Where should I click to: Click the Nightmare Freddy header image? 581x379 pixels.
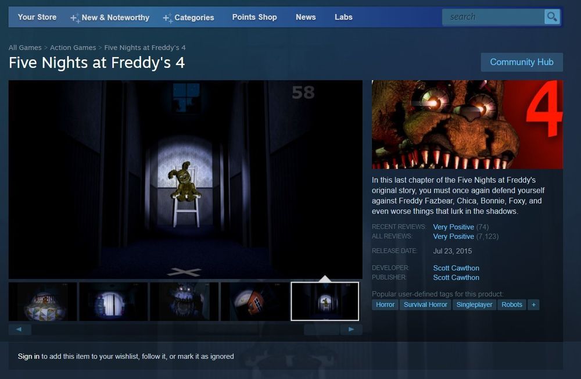pos(467,124)
